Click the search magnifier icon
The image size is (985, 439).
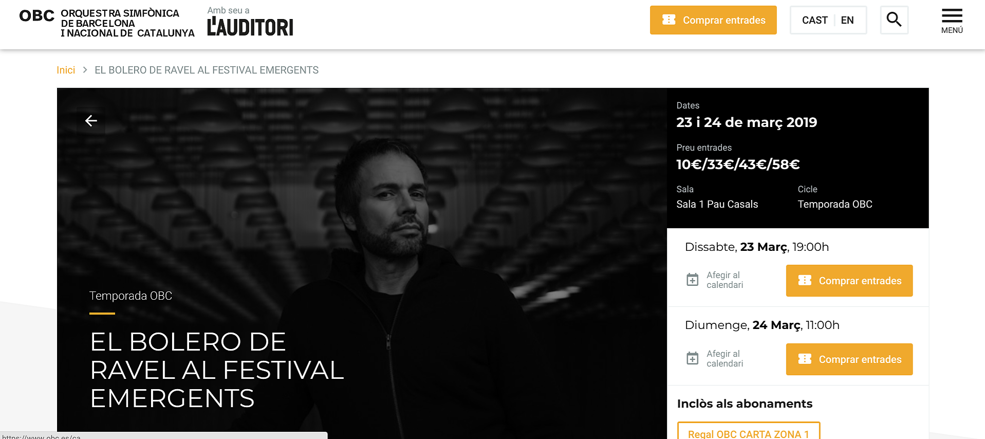click(894, 20)
